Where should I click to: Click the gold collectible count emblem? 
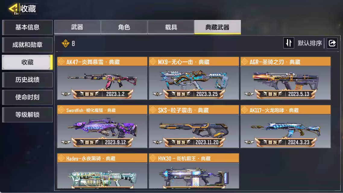(x=65, y=43)
